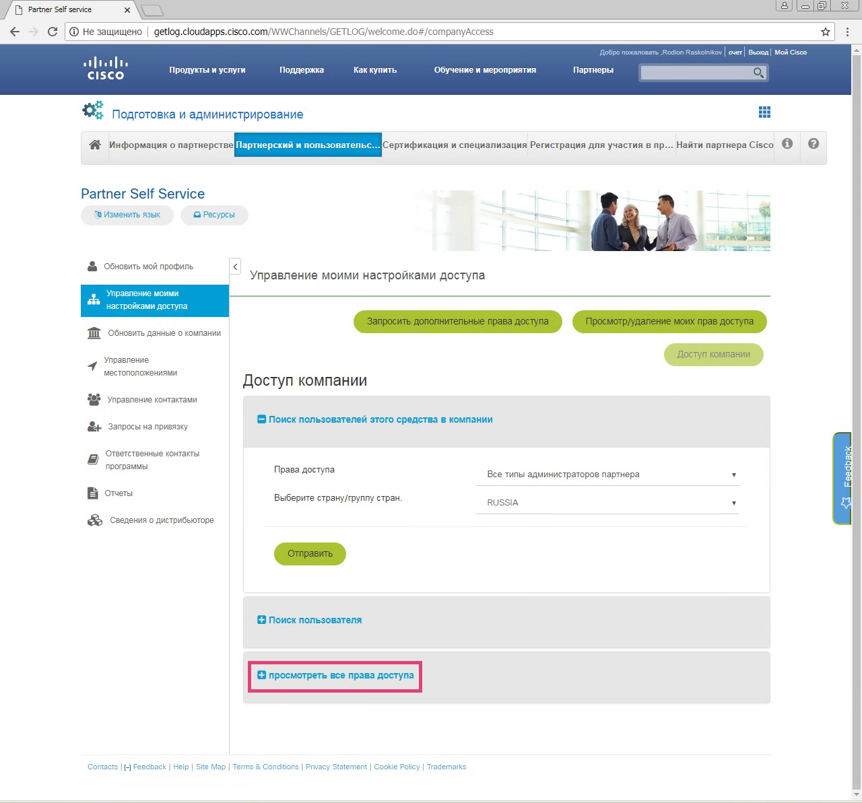862x803 pixels.
Task: Click Изменить язык button
Action: pyautogui.click(x=127, y=215)
